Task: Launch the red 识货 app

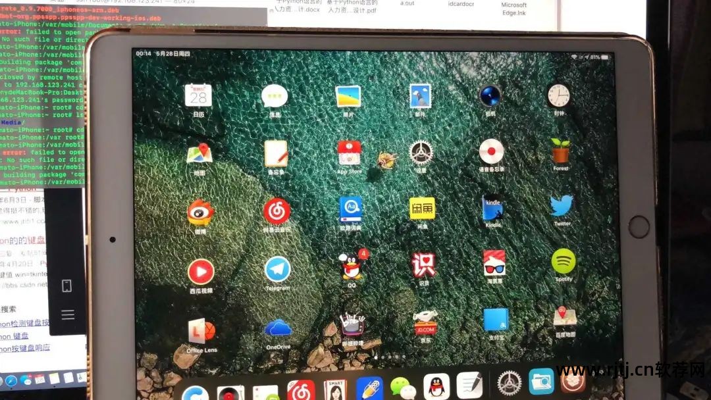Action: (x=423, y=264)
